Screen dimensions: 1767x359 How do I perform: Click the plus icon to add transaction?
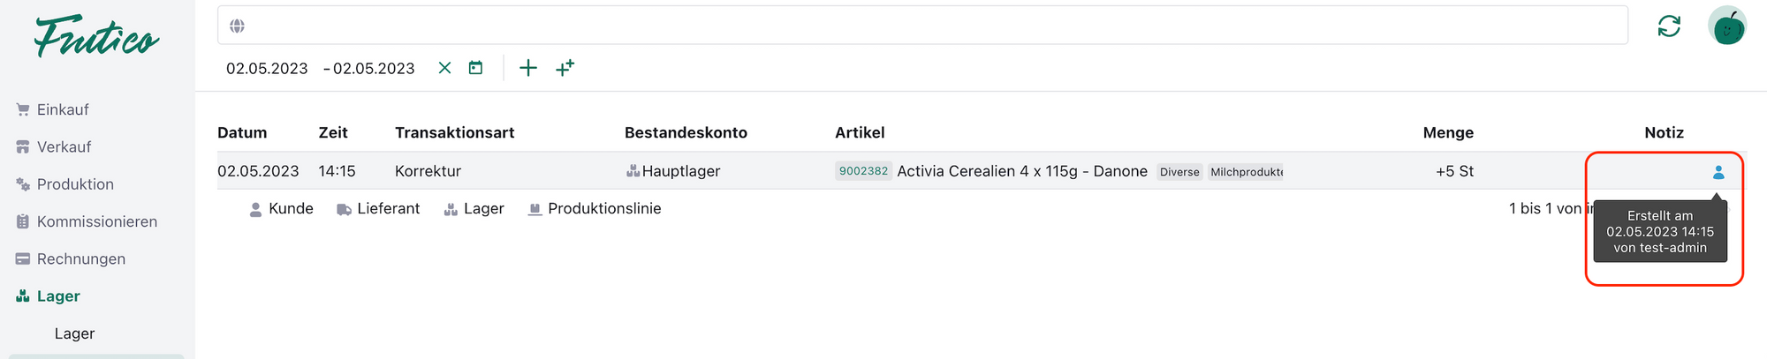(528, 68)
